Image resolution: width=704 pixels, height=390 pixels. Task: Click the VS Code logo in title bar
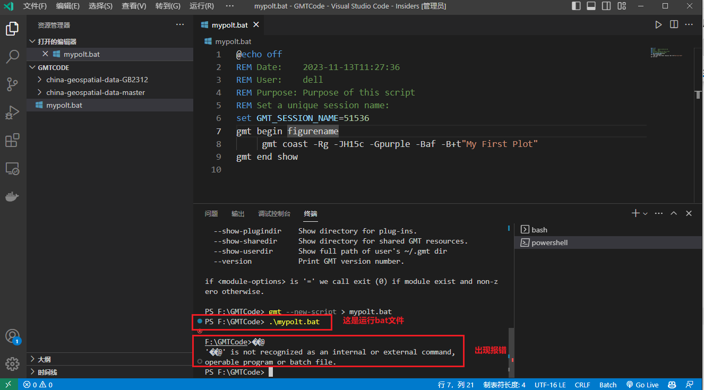coord(8,6)
